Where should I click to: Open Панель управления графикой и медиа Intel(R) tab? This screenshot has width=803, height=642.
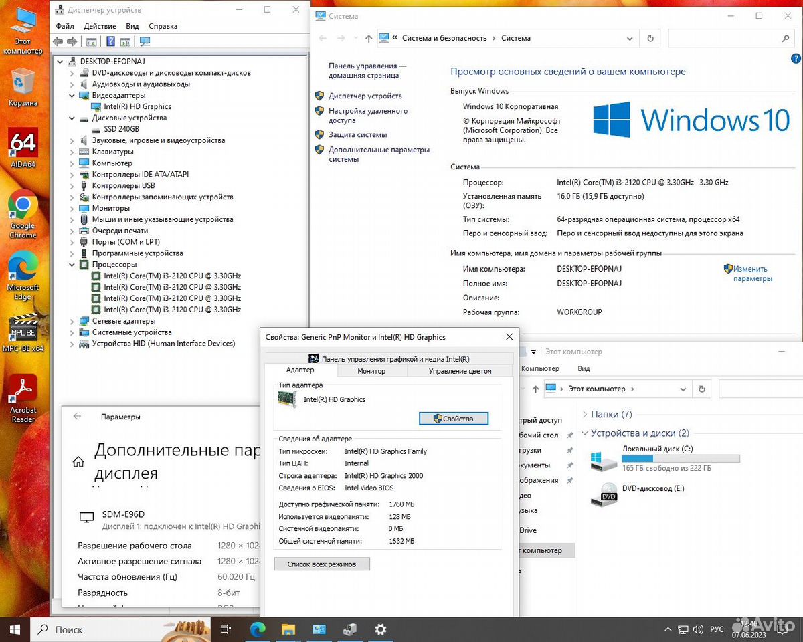point(389,358)
